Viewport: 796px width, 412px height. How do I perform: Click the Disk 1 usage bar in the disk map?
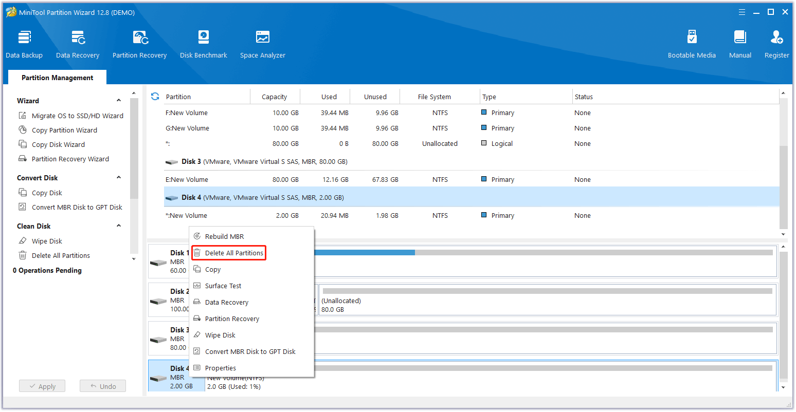click(542, 252)
